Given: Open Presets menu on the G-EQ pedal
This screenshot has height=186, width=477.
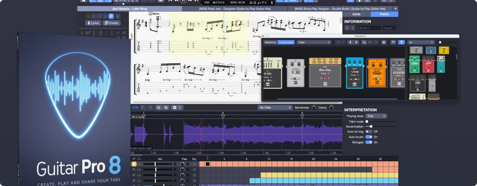Looking at the screenshot, I should 268,77.
